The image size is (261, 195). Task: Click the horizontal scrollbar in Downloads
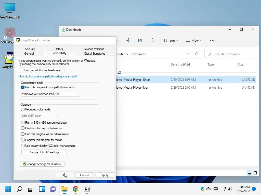[x=185, y=168]
